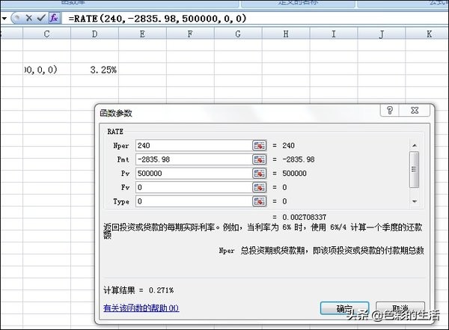This screenshot has width=449, height=330.
Task: Click the Pv range selector icon
Action: [259, 174]
